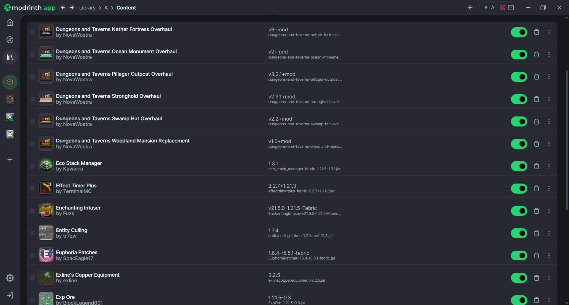Image resolution: width=569 pixels, height=305 pixels.
Task: Delete the Effect Timer Plus mod
Action: point(536,189)
